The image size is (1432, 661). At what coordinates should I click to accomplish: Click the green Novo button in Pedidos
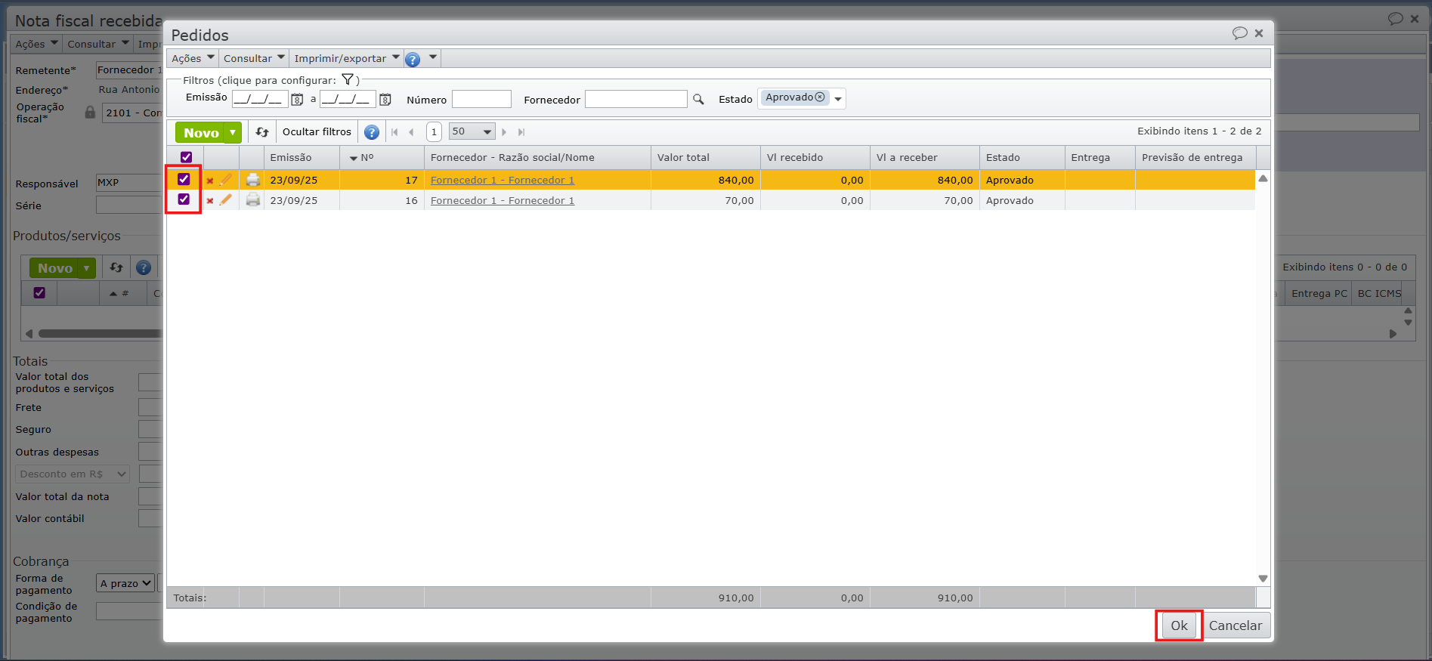click(200, 133)
